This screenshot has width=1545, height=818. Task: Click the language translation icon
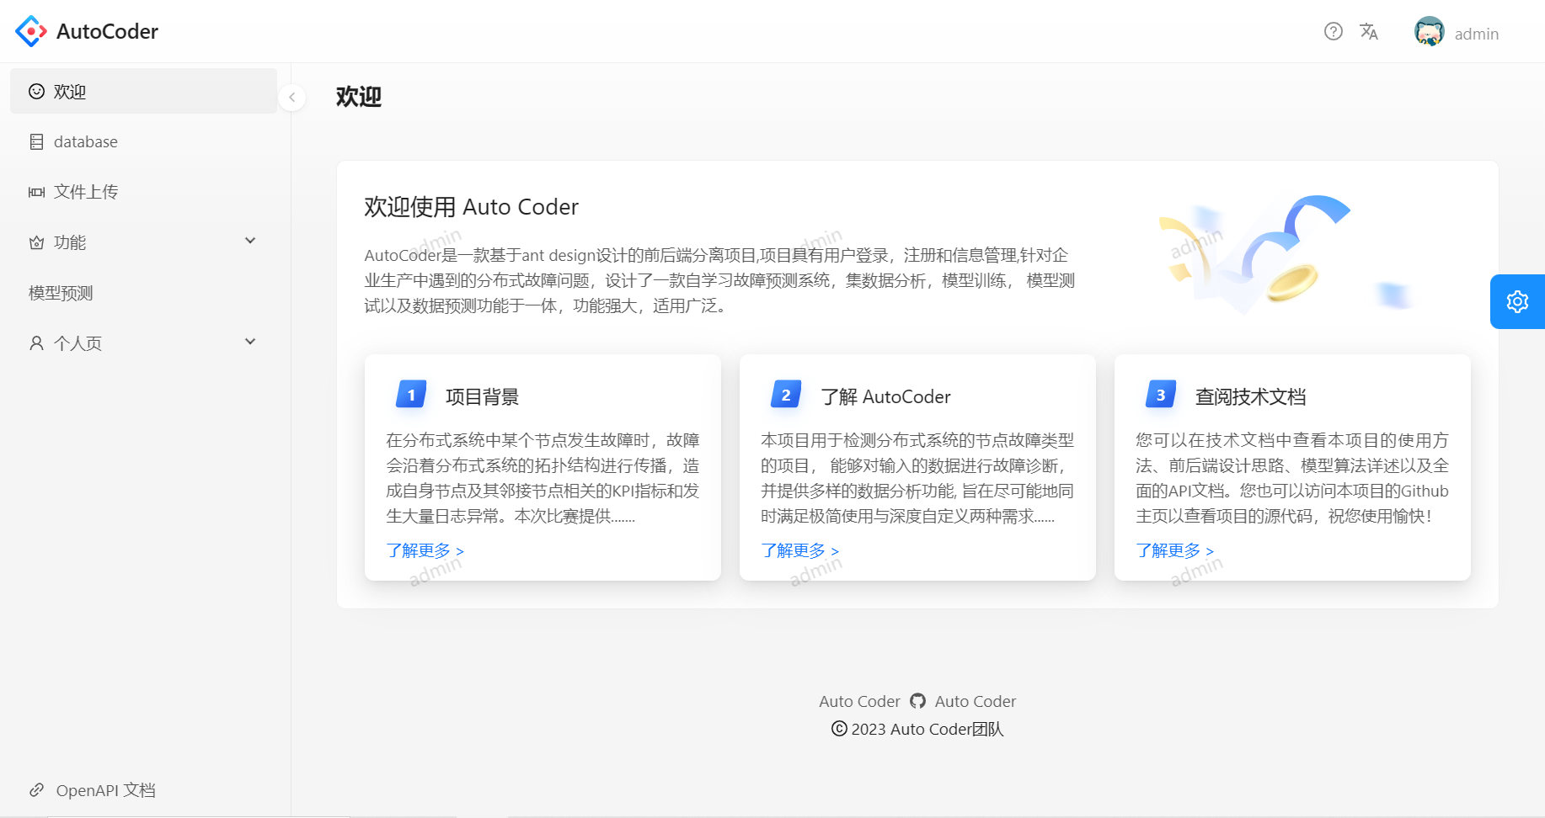pyautogui.click(x=1369, y=31)
